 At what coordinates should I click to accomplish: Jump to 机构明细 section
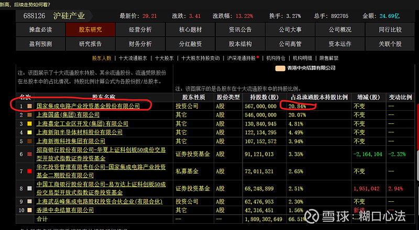302,58
